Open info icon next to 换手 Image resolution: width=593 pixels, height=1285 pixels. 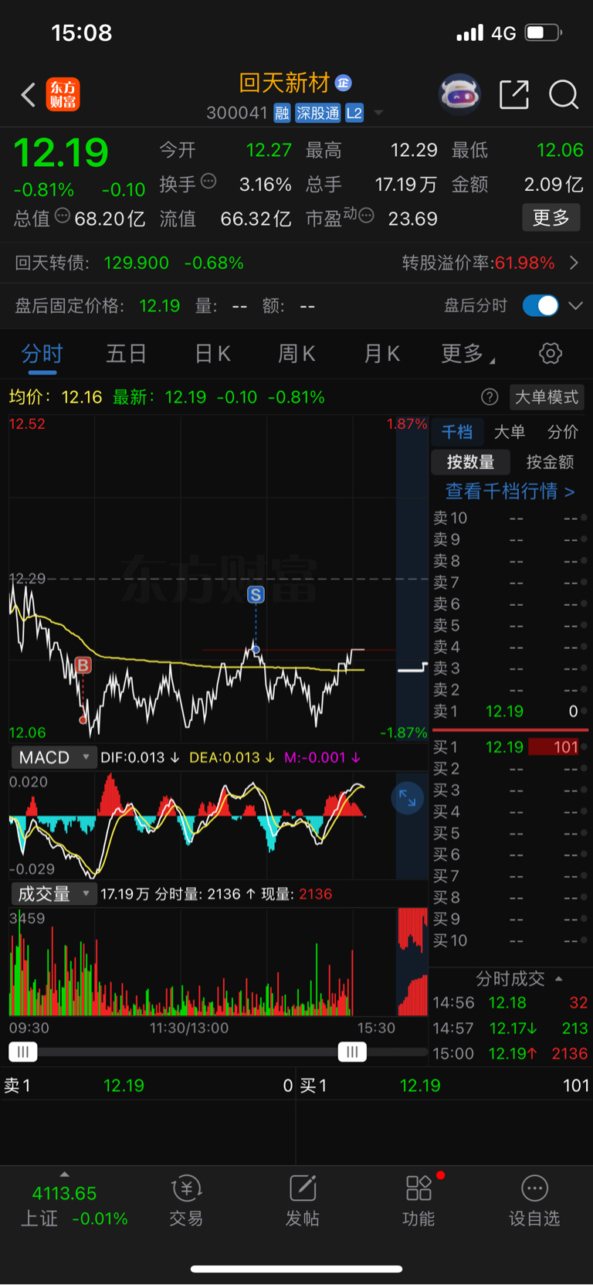[208, 182]
